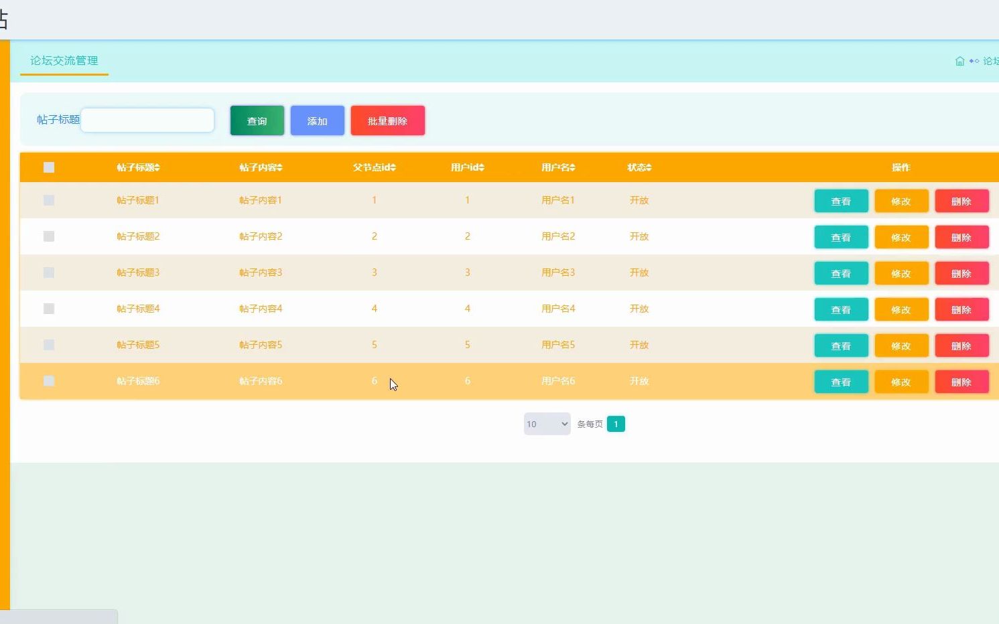
Task: Click the 帖子内容3 cell
Action: coord(261,272)
